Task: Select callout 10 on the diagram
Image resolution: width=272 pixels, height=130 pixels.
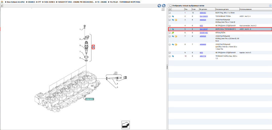Action: pyautogui.click(x=117, y=80)
